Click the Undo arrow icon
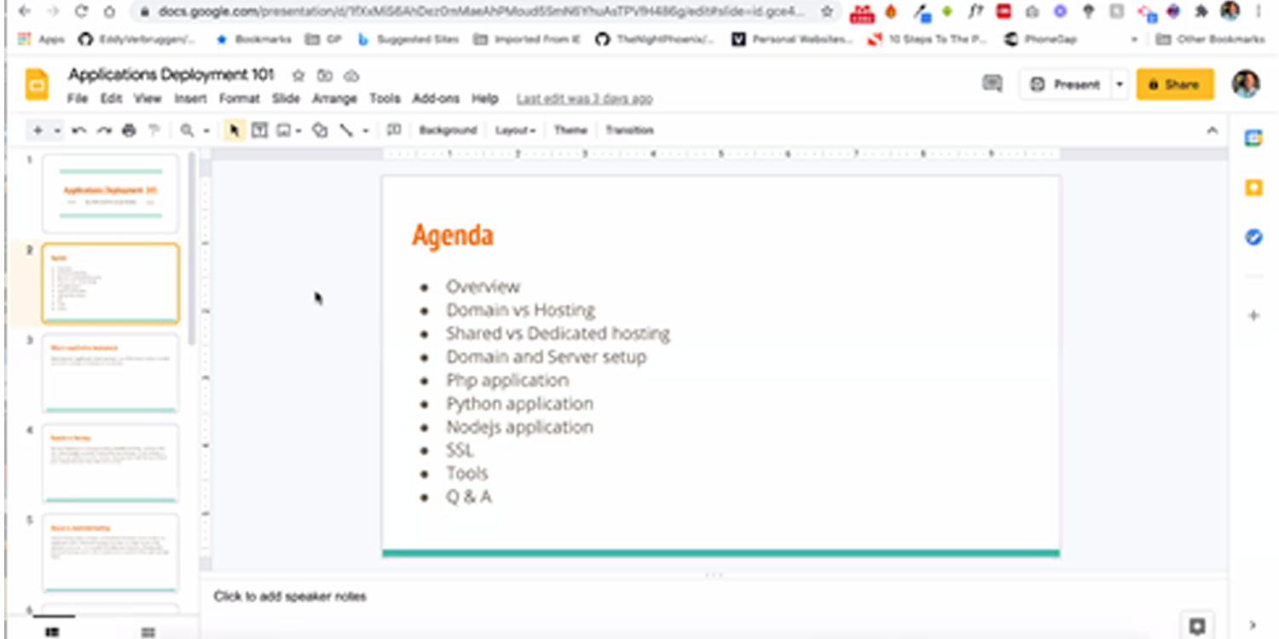This screenshot has width=1279, height=639. [79, 130]
